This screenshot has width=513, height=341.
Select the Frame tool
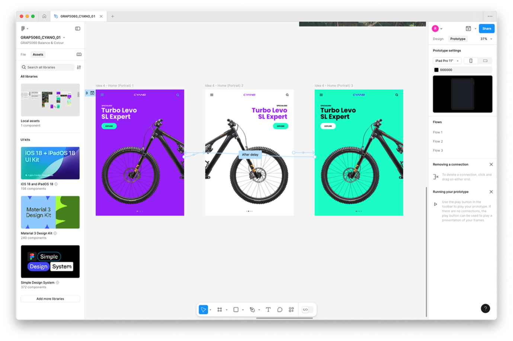tap(219, 310)
